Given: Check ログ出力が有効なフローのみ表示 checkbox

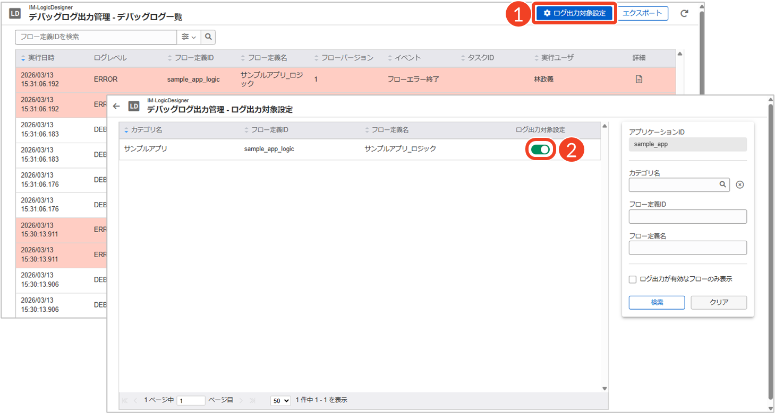Looking at the screenshot, I should pyautogui.click(x=633, y=279).
